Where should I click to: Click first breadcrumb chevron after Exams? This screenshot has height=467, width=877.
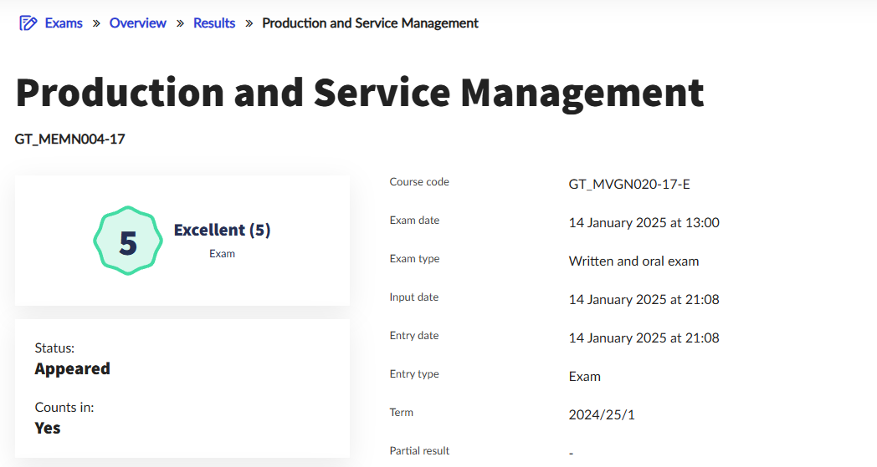point(96,23)
